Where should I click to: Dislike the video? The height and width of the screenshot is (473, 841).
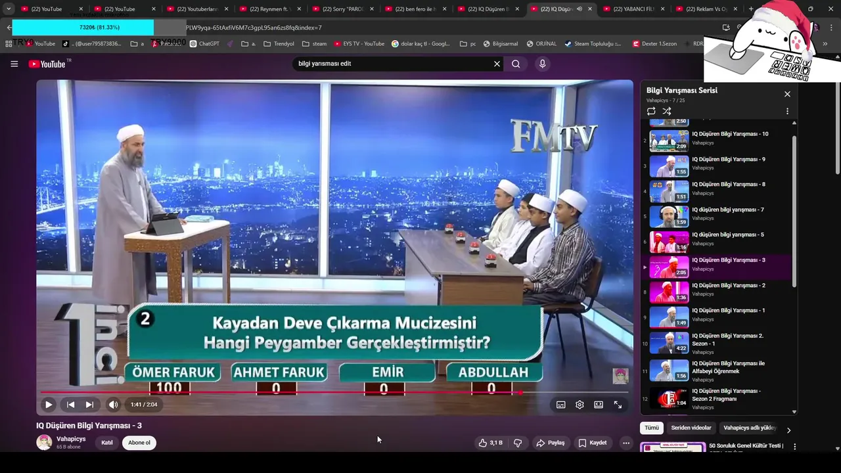coord(518,443)
